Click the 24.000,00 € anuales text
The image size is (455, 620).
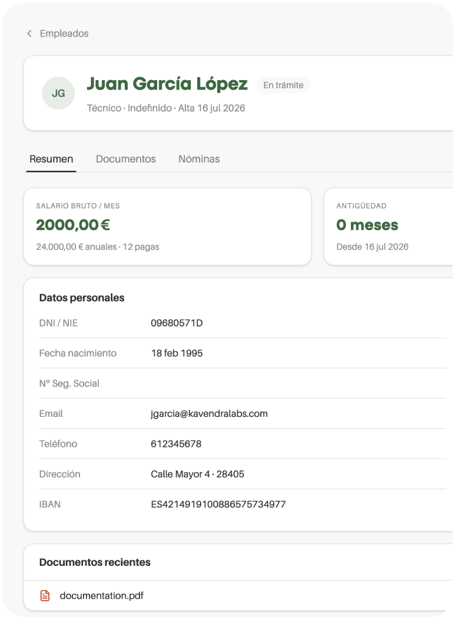pos(98,247)
